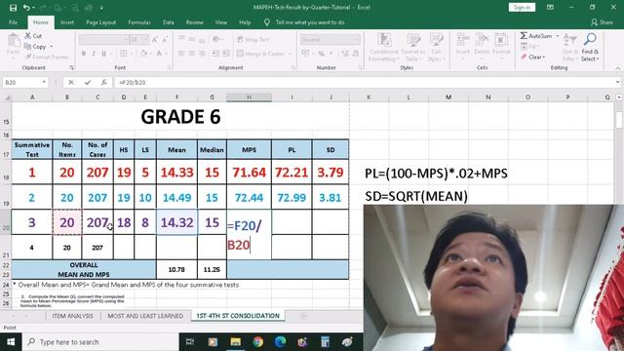
Task: Switch to the Review tab
Action: coord(195,22)
